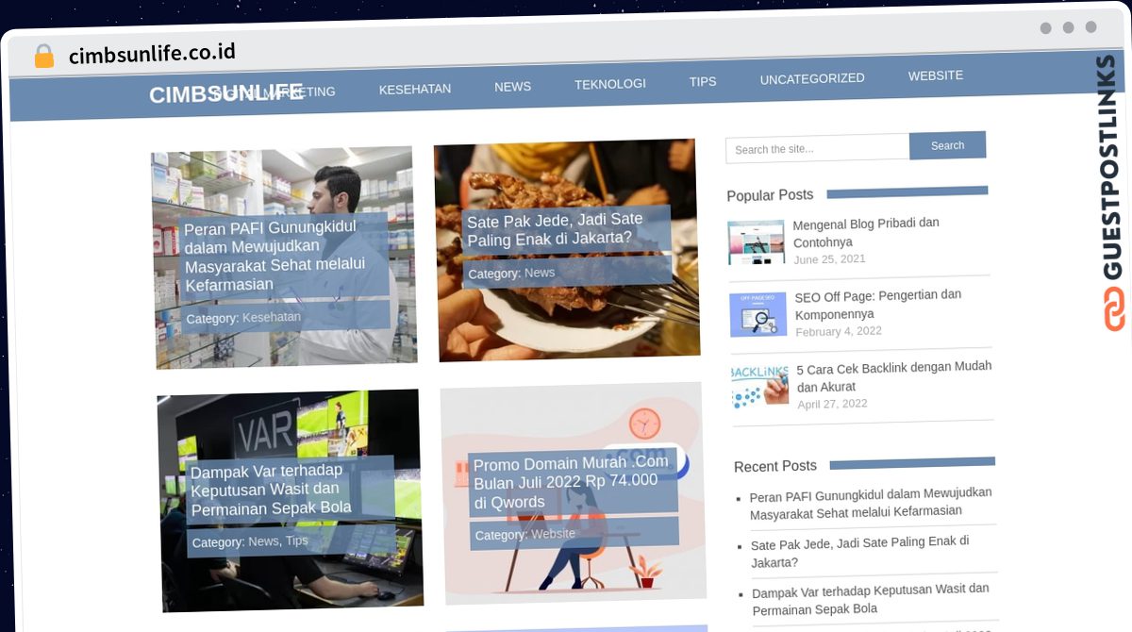Click the SEO Off Page magnifier thumbnail
Screen dimensions: 1132x632
click(x=757, y=314)
